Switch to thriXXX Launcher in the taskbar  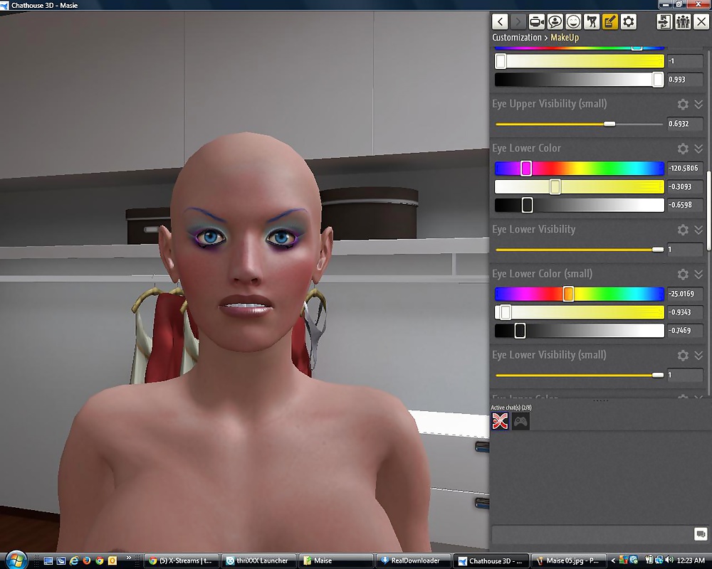tap(258, 560)
